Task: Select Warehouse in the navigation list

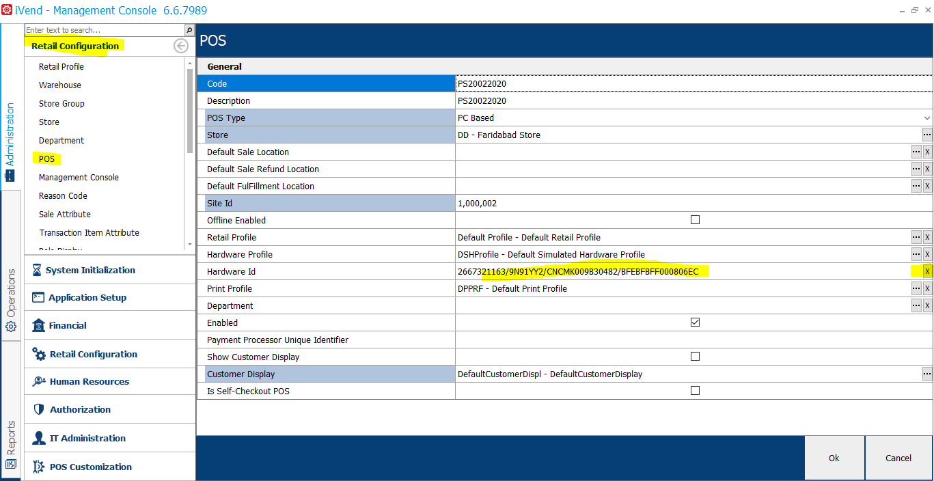Action: [60, 85]
